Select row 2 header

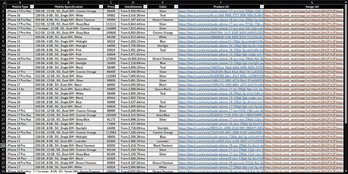tap(3, 11)
